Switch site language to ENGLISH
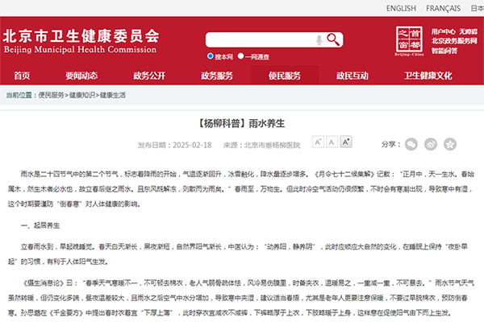 [x=401, y=9]
